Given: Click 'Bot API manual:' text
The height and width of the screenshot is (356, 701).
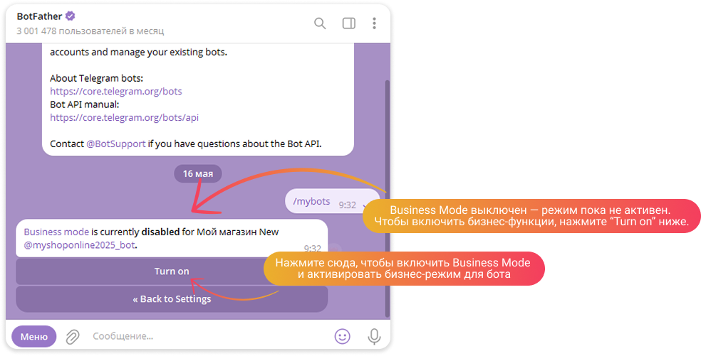Looking at the screenshot, I should pos(85,104).
